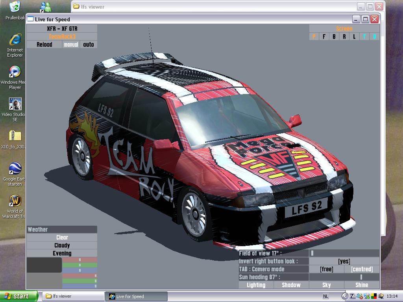Screen dimensions: 403x302
Task: Click the Weather panel header
Action: coord(62,229)
